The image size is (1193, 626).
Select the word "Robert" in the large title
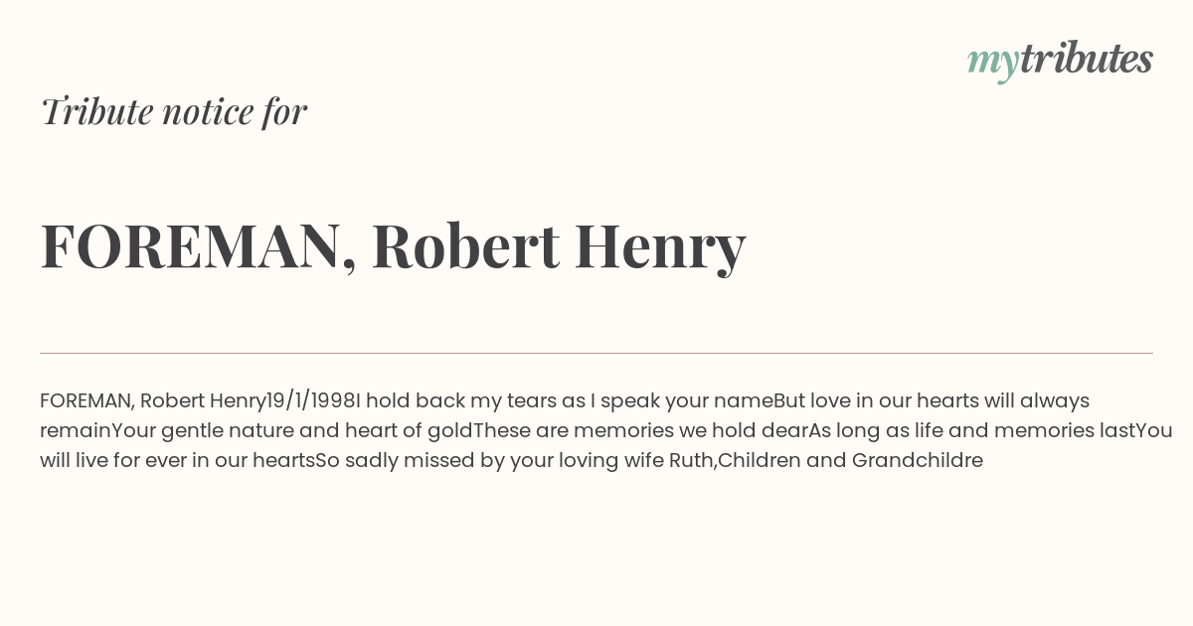click(465, 245)
